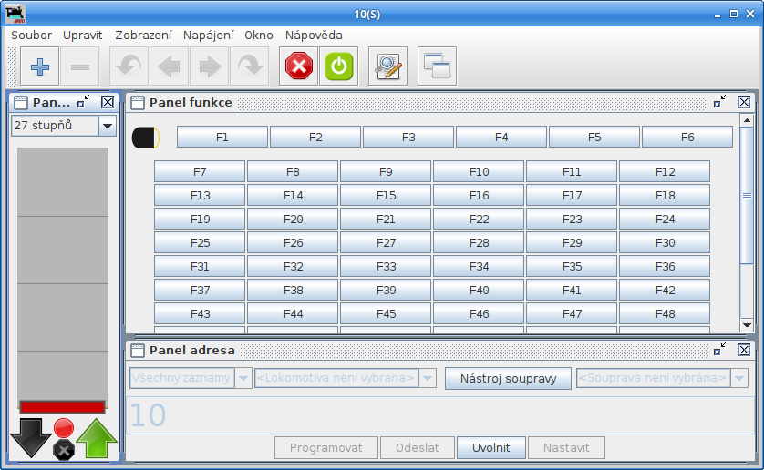Click the throttle windows list icon
Screen dimensions: 764x470
click(437, 66)
